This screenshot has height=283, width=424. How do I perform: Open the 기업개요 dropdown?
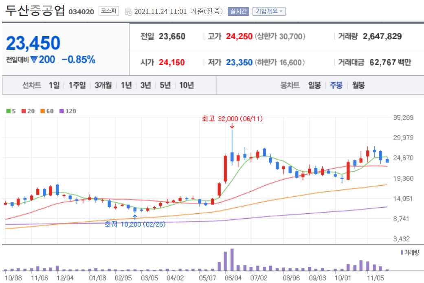269,11
